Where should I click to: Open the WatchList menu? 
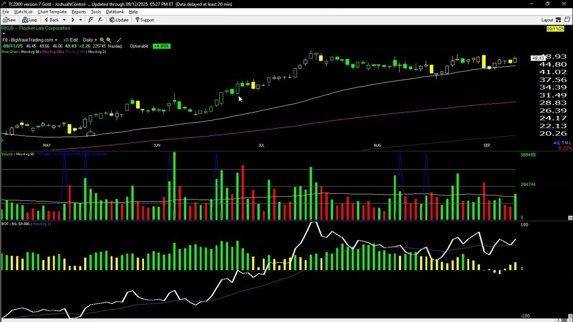tap(23, 12)
